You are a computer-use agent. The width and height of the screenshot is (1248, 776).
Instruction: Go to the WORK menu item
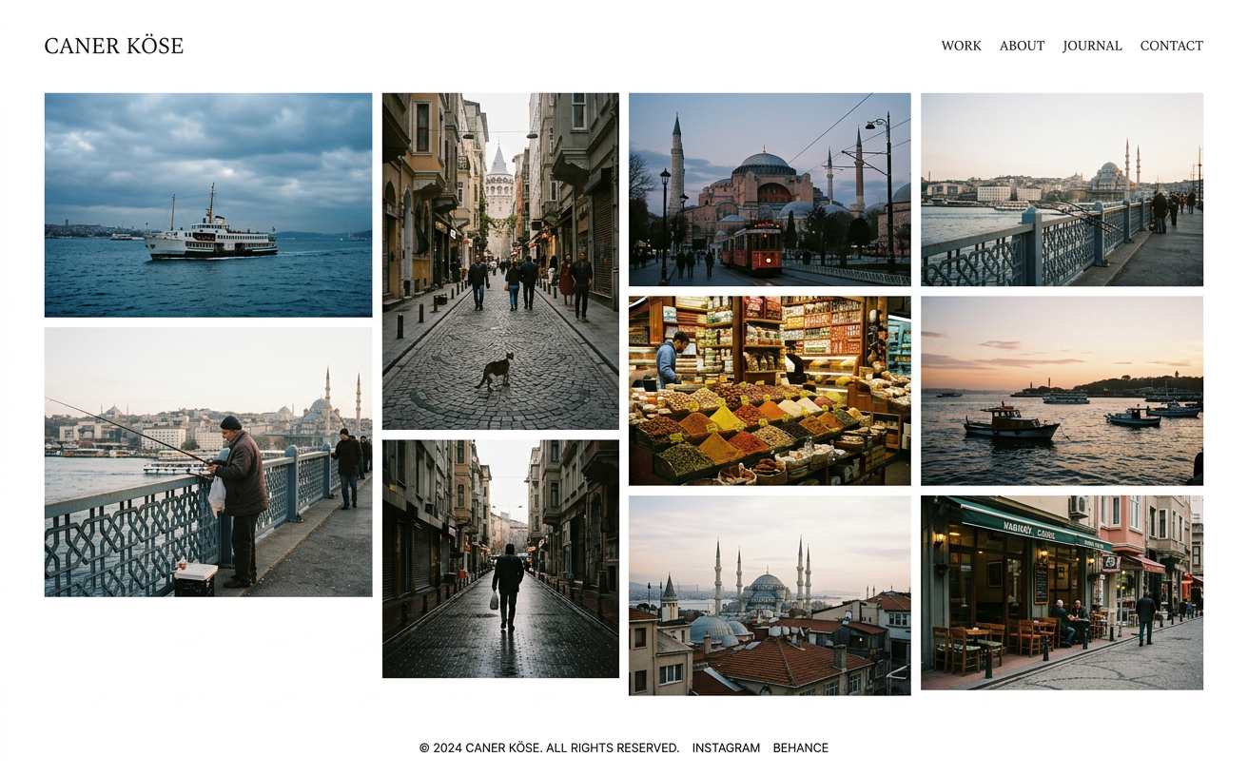tap(961, 46)
